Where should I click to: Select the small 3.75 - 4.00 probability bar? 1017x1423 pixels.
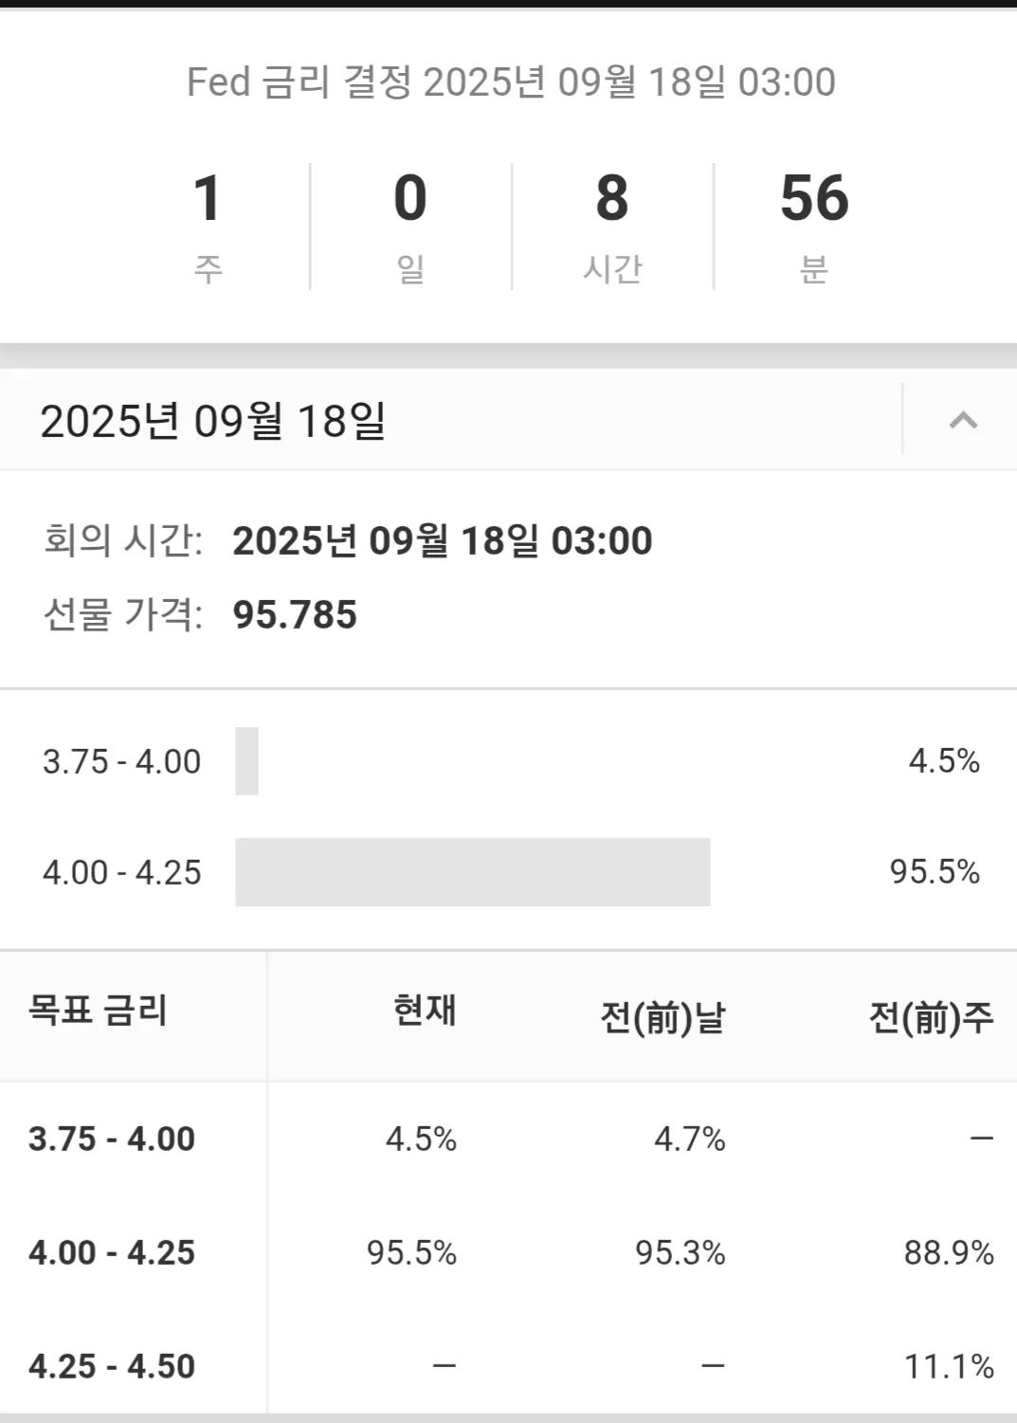[x=246, y=761]
